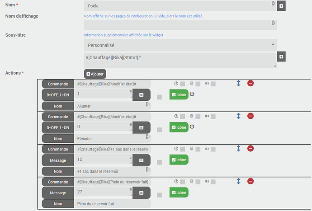312x211 pixels.
Task: Click the Nom field containing Eteindre
Action: point(111,138)
